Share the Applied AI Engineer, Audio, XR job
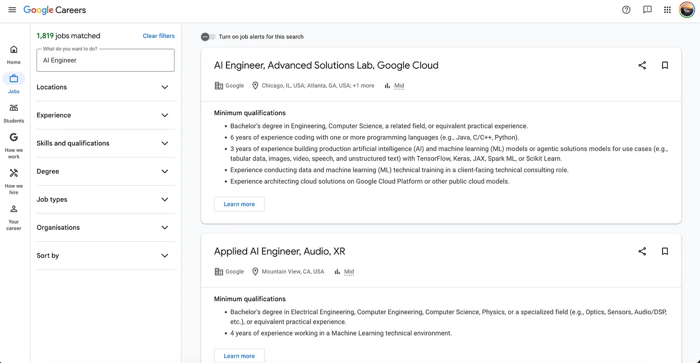 (642, 251)
